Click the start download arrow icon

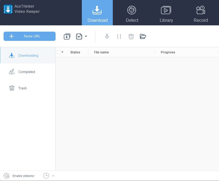[x=107, y=37]
